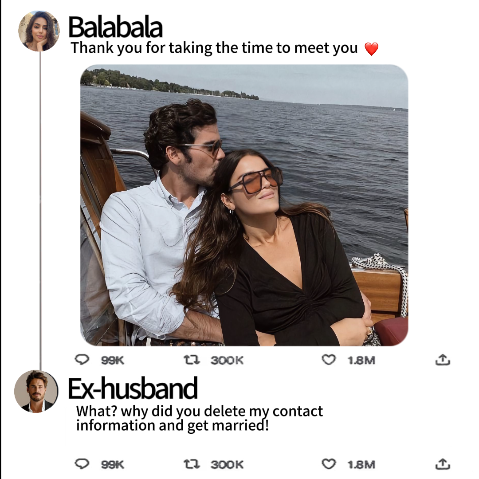The width and height of the screenshot is (479, 479).
Task: Open Balabala's profile picture
Action: pos(39,31)
